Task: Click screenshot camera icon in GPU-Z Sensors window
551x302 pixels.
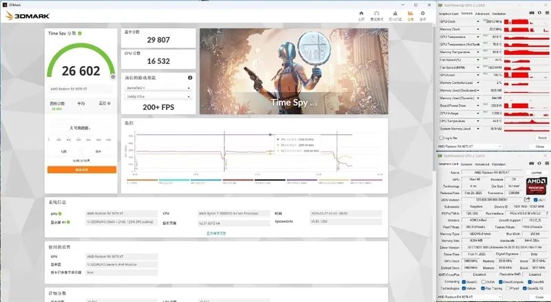Action: [532, 13]
